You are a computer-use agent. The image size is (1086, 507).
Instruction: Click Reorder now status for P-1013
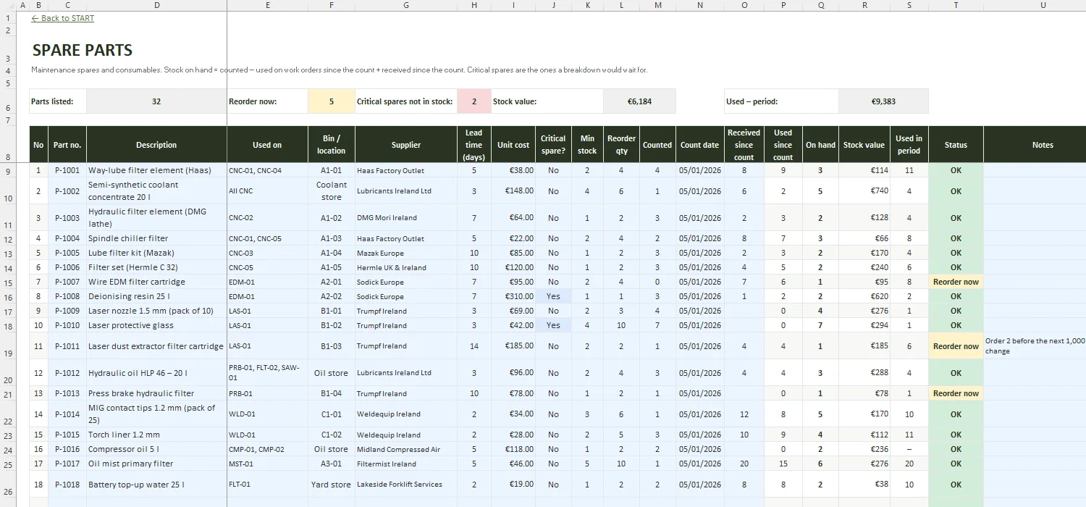point(956,393)
